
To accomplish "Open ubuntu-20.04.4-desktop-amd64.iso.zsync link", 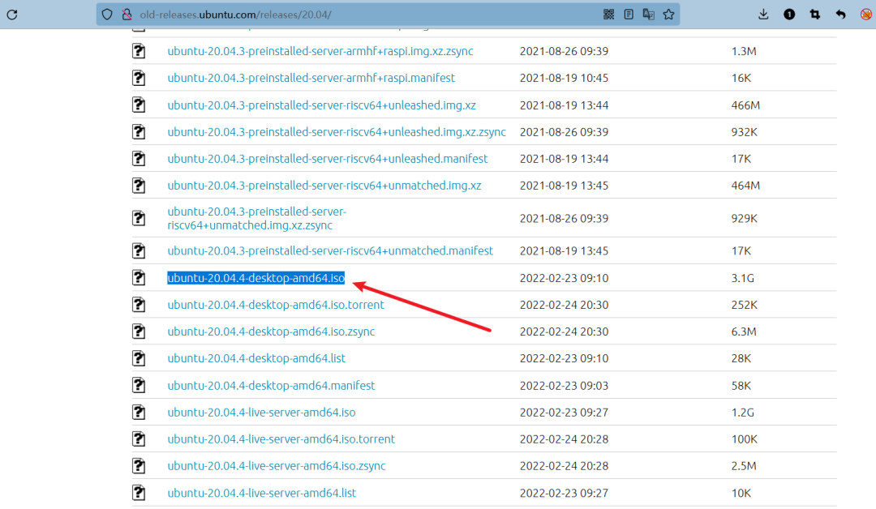I will [x=271, y=331].
